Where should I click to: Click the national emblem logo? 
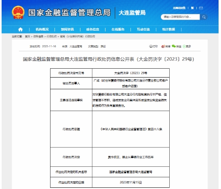point(18,13)
